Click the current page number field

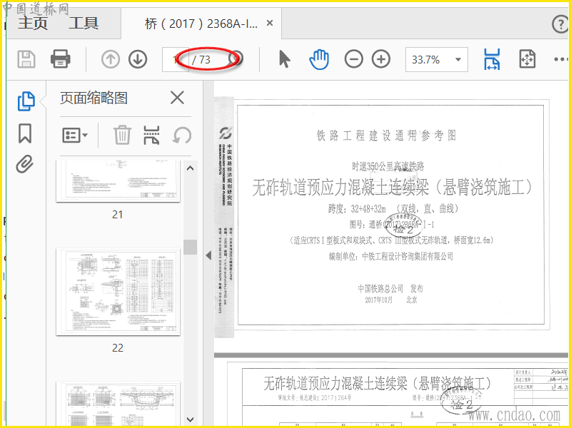[176, 59]
